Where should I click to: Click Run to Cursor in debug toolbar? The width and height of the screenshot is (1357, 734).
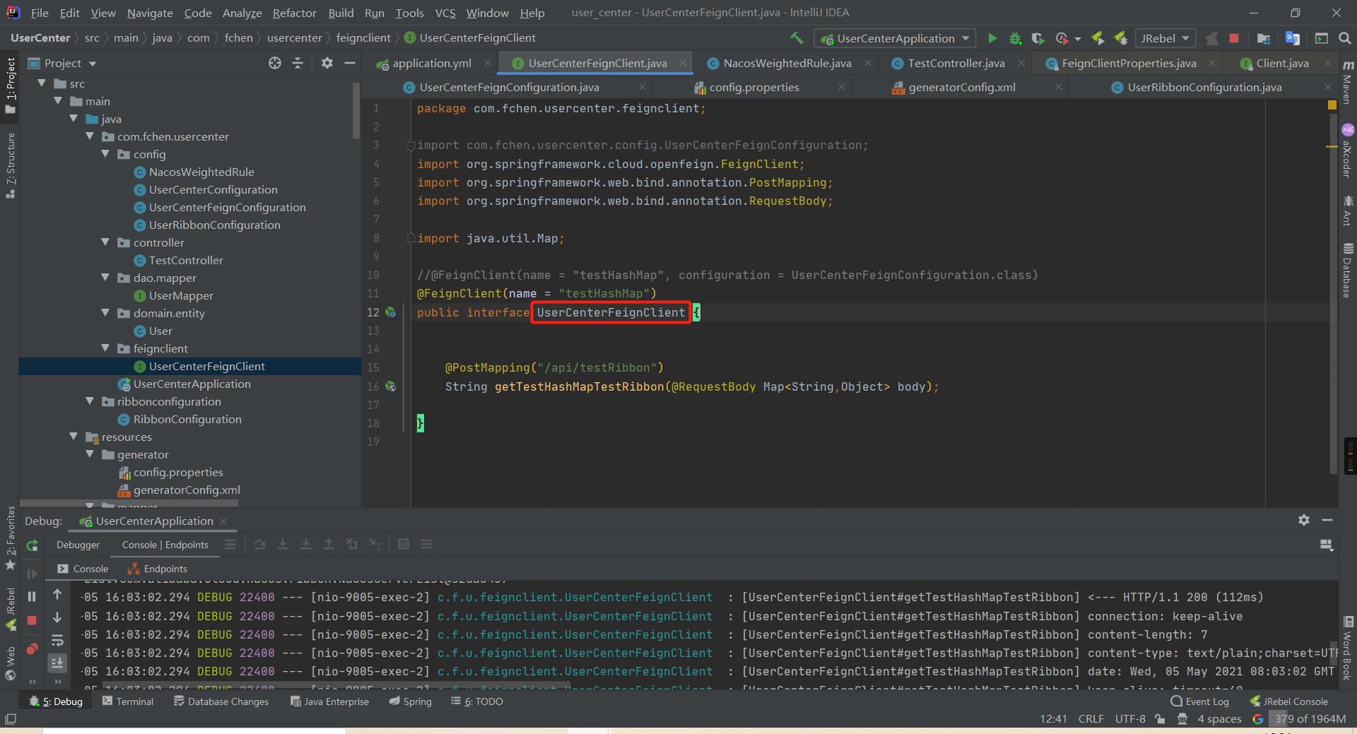pos(375,544)
